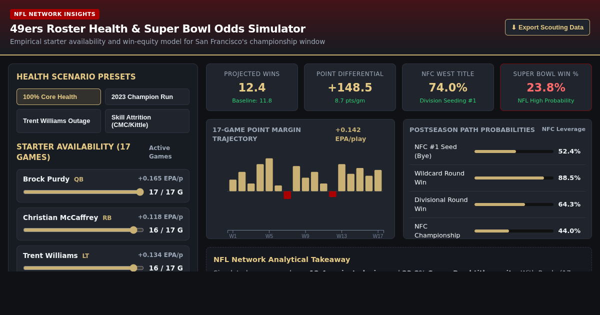Select the Super Bowl Win % card
The width and height of the screenshot is (600, 315).
546,87
